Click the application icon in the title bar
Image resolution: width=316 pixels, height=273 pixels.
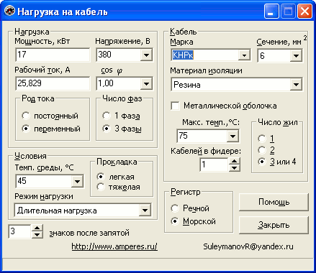pyautogui.click(x=9, y=11)
